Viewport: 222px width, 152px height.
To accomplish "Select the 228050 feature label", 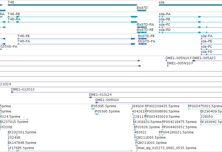I will (x=207, y=117).
